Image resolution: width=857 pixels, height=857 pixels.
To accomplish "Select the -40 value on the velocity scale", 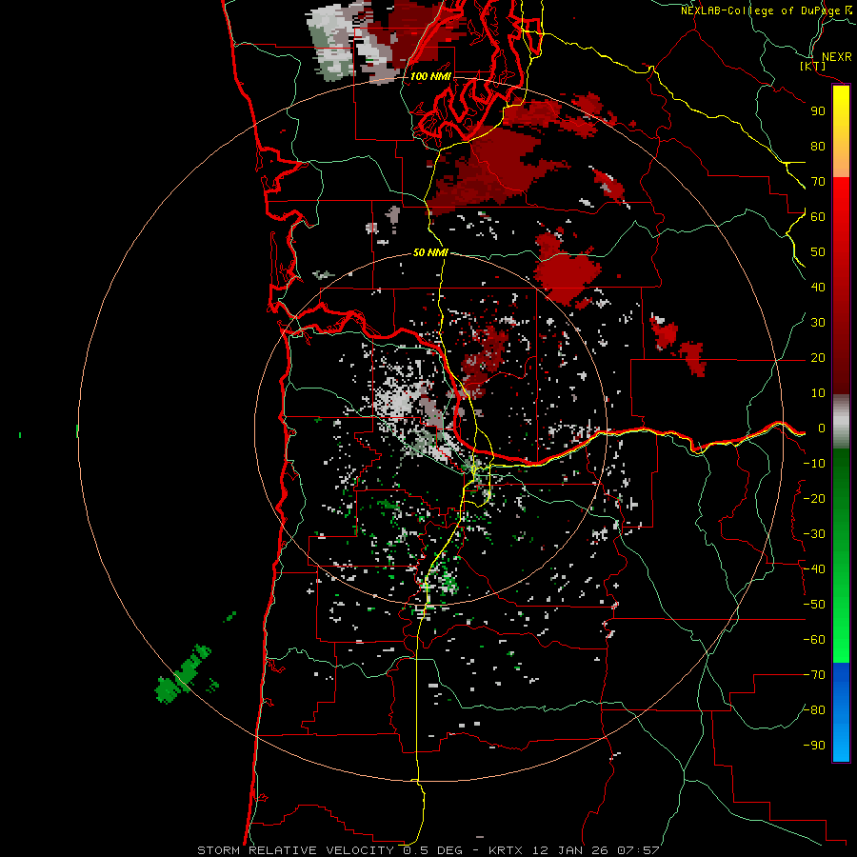I will (x=814, y=569).
